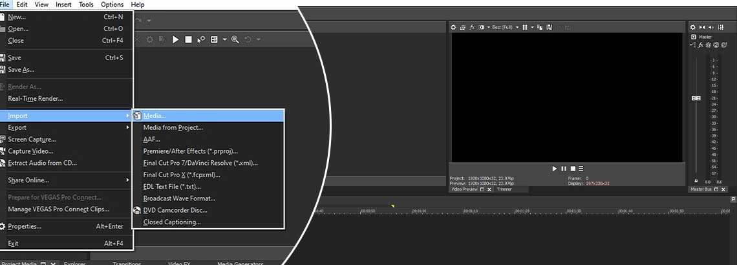Select Final Cut Pro X (*.fcpxml)...
Viewport: 737px width, 265px height.
182,175
